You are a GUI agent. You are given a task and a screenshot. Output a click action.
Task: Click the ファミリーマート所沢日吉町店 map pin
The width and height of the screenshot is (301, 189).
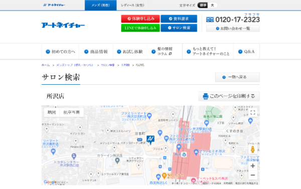pos(149,116)
